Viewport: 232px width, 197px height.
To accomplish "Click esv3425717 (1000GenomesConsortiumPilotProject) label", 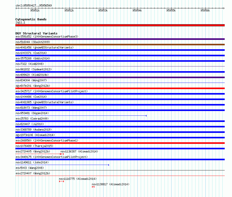I will tap(52, 91).
